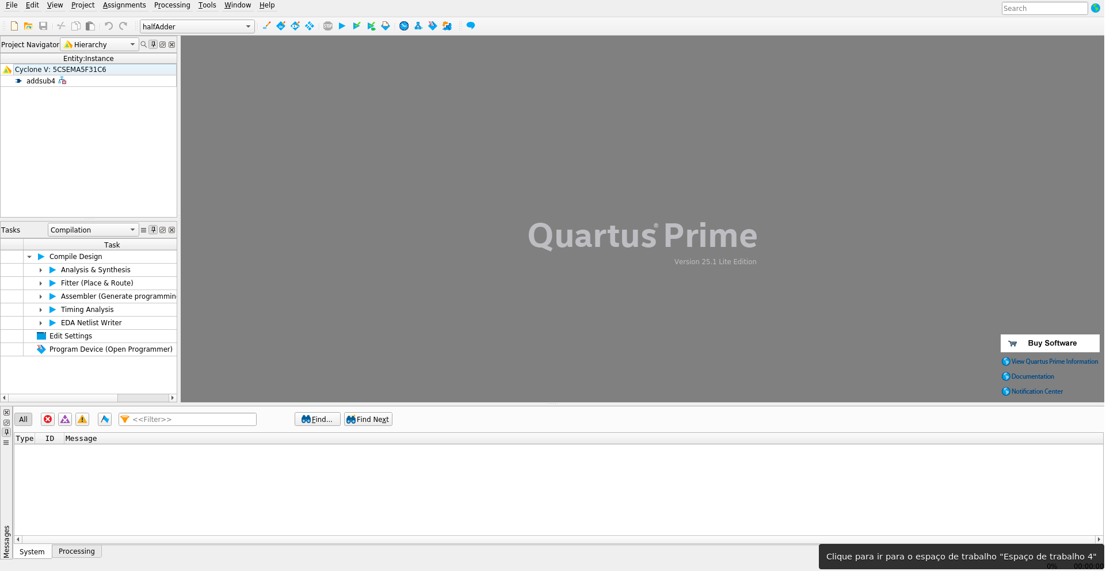Float the Project Navigator pane
The image size is (1106, 571).
coord(162,44)
